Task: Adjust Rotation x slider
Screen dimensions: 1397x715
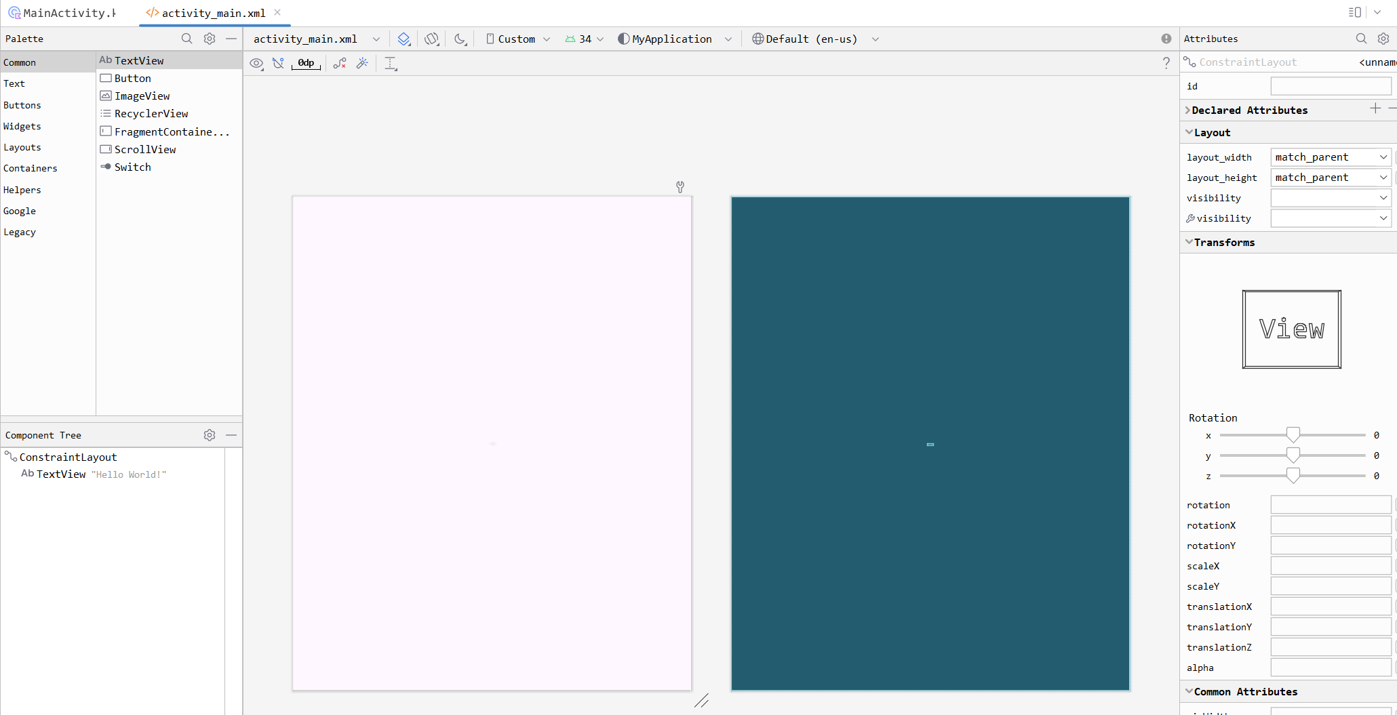Action: pos(1293,434)
